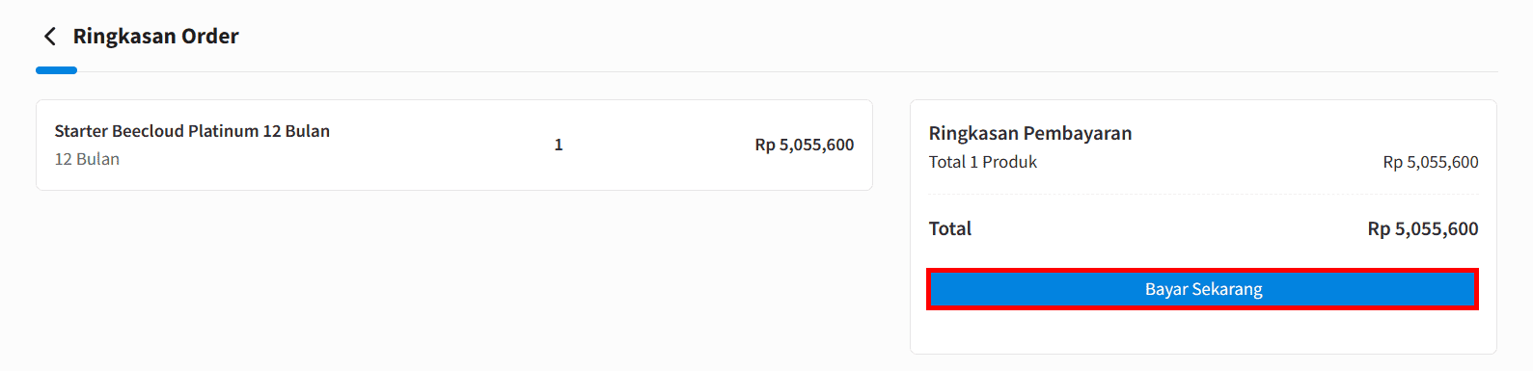Click the blue progress step indicator
This screenshot has width=1533, height=371.
pyautogui.click(x=56, y=70)
